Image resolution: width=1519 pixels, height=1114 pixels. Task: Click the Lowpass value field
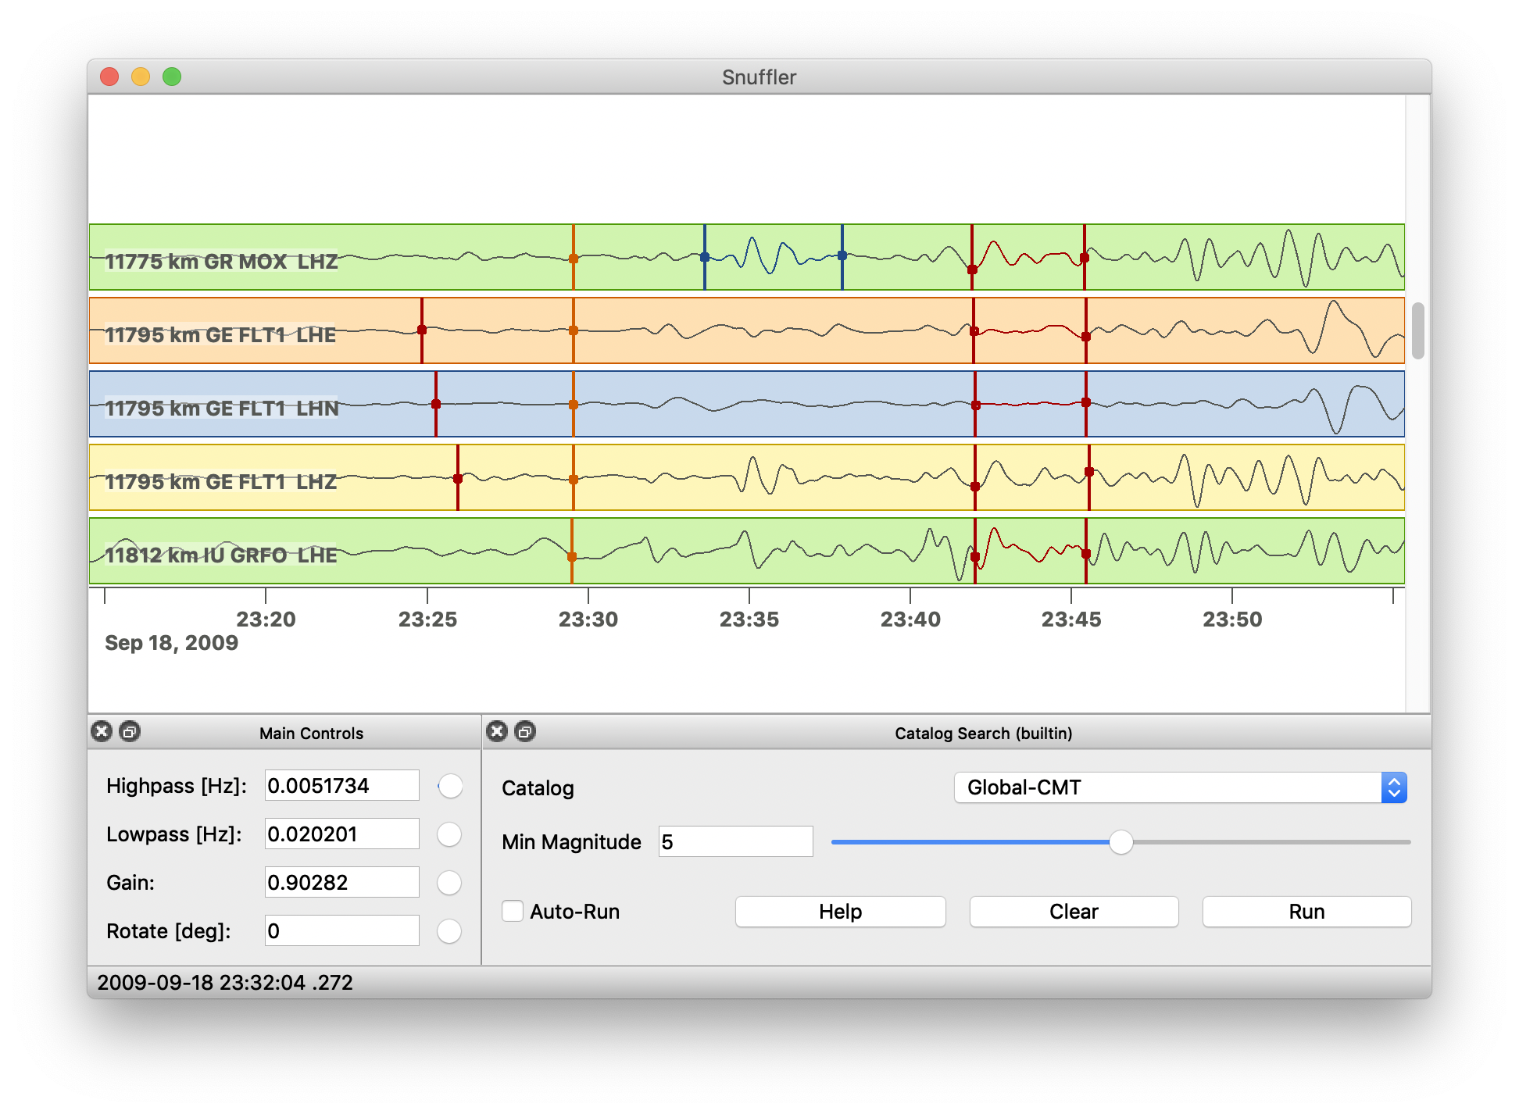click(341, 834)
